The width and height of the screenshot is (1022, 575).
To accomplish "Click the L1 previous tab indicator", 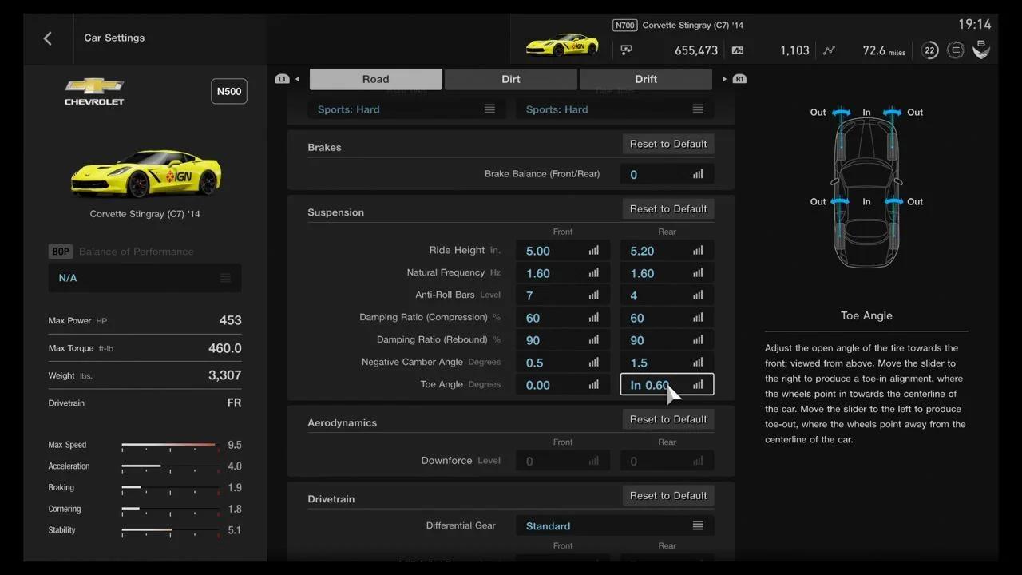I will point(282,79).
